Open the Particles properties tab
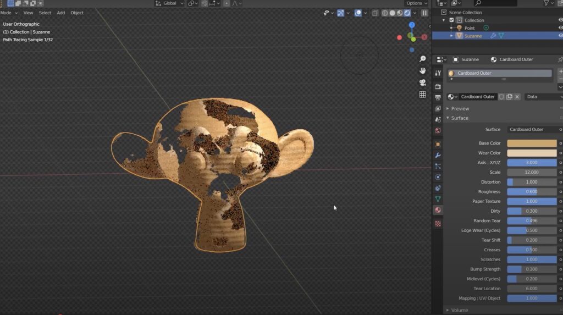563x315 pixels. click(x=438, y=167)
